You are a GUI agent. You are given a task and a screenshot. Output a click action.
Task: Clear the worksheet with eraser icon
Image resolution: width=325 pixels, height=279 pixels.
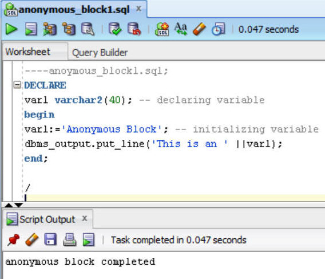[x=199, y=29]
